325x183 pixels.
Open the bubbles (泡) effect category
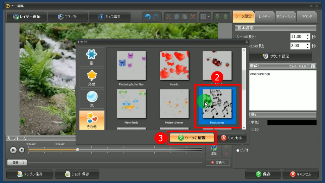tap(91, 99)
